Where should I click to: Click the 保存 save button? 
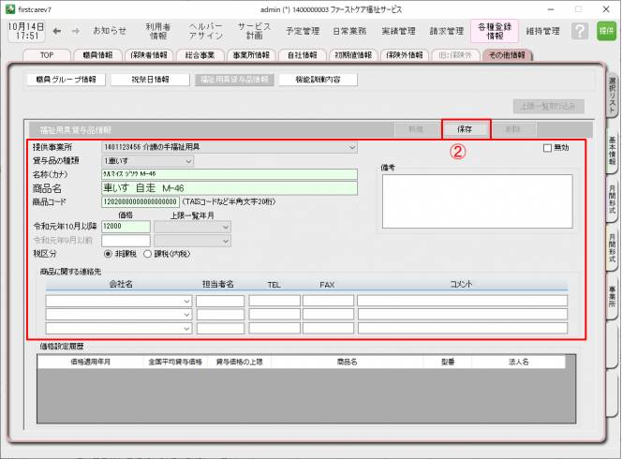tap(466, 128)
